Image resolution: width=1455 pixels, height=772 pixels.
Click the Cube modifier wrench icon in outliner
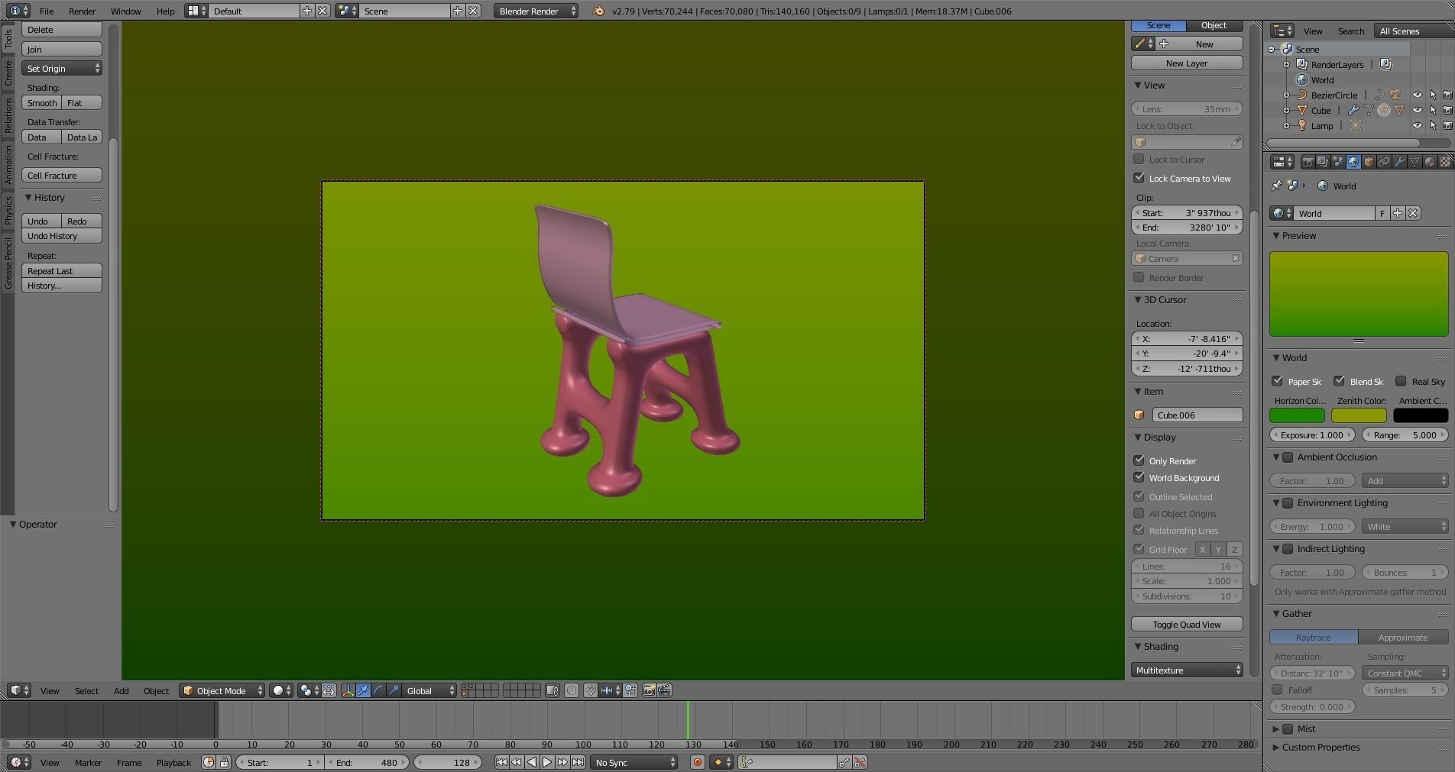[x=1353, y=110]
